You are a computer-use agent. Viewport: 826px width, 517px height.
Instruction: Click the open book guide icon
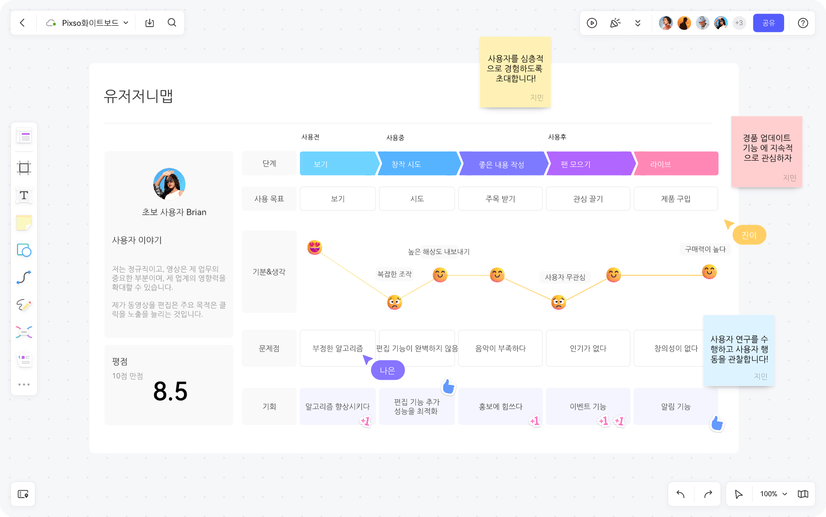[x=803, y=494]
